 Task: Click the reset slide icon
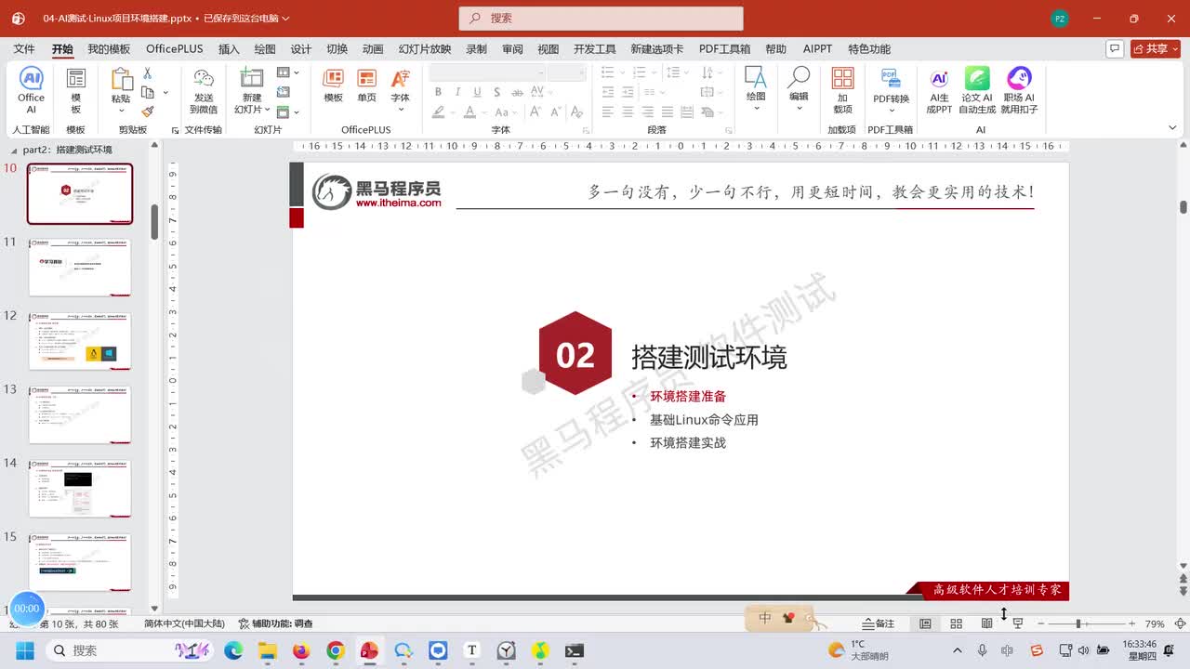(x=284, y=92)
